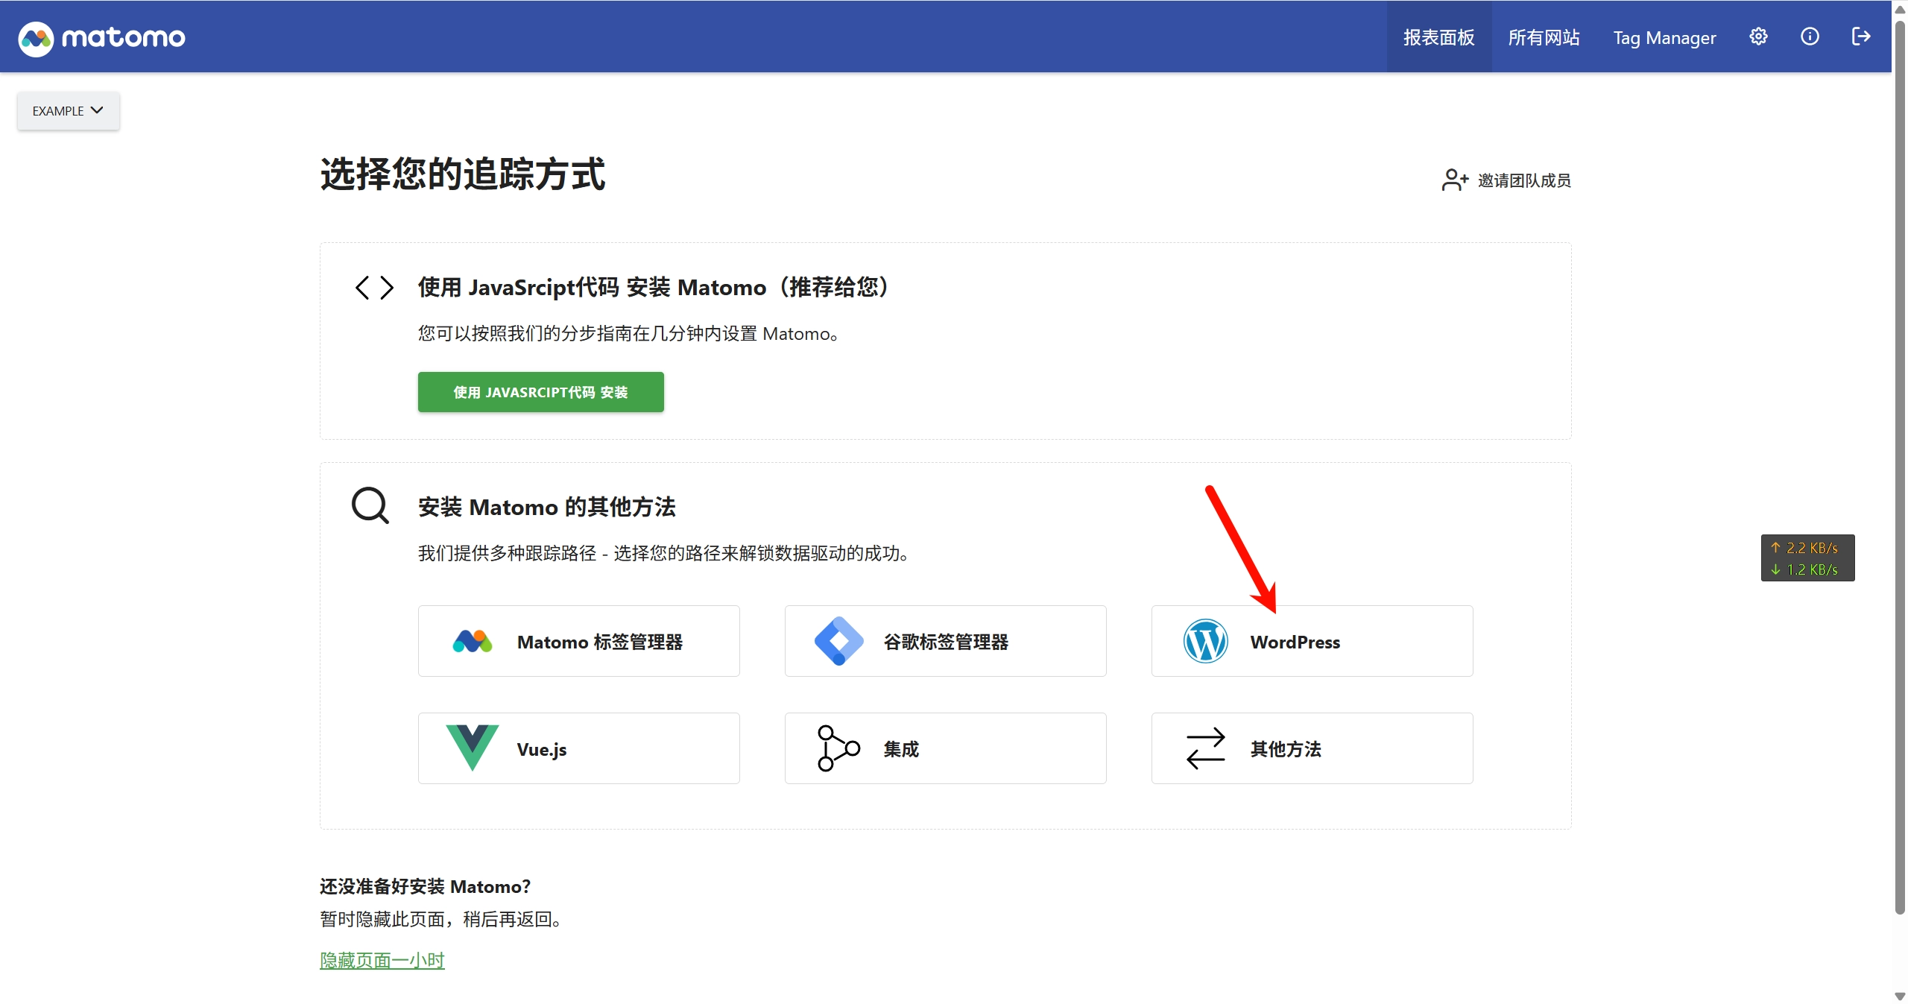Screen dimensions: 1908x1004
Task: Click the two-arrows other methods icon
Action: [1205, 748]
